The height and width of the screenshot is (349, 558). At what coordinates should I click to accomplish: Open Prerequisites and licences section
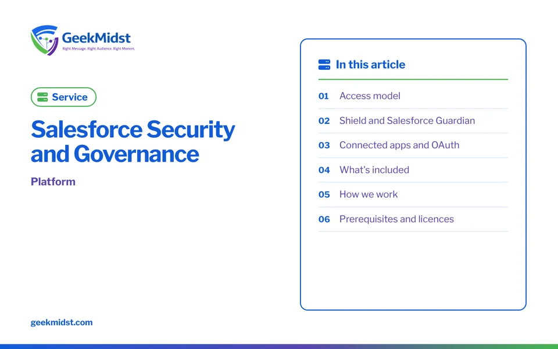[x=396, y=219]
